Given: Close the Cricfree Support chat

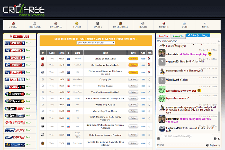Looking at the screenshot, I should tap(219, 41).
